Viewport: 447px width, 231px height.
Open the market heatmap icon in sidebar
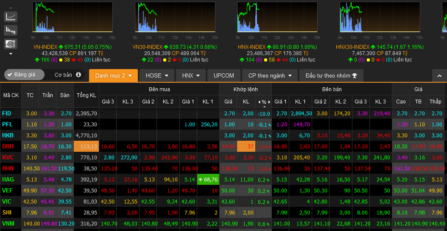click(11, 44)
